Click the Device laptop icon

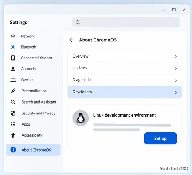pyautogui.click(x=13, y=80)
